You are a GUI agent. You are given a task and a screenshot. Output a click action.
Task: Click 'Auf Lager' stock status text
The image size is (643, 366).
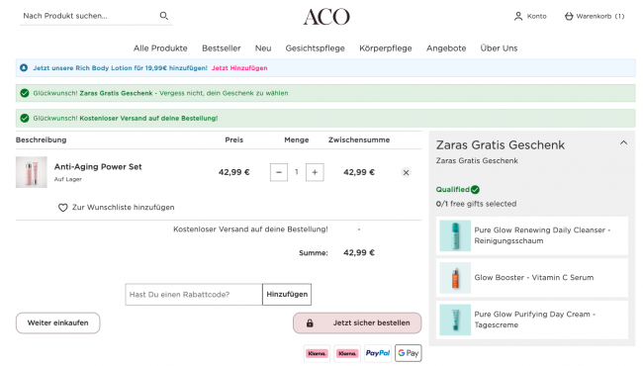point(68,179)
